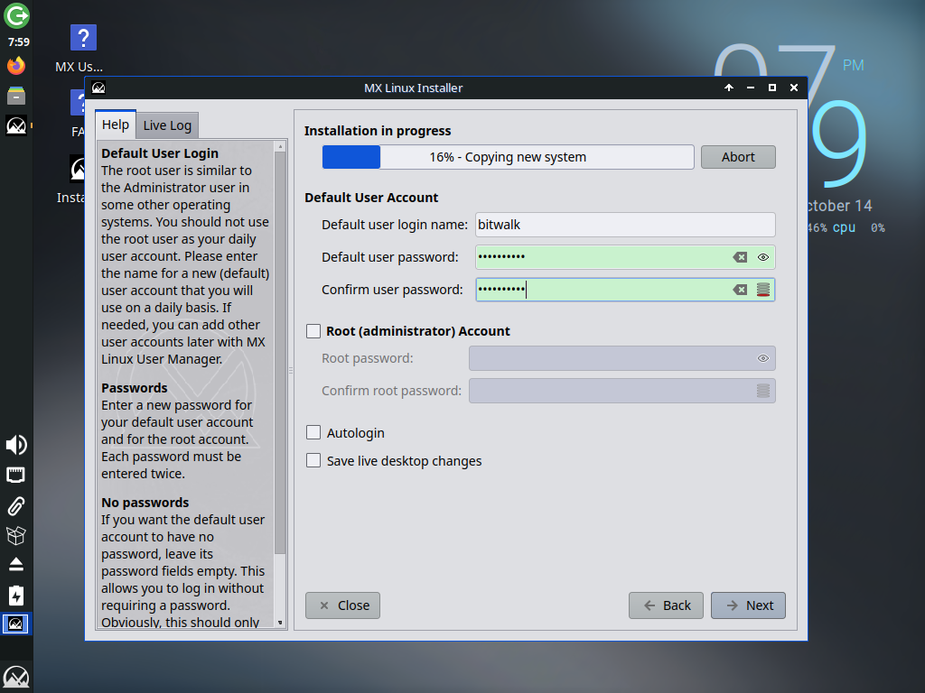Click the confirm user password match indicator icon

pyautogui.click(x=762, y=290)
